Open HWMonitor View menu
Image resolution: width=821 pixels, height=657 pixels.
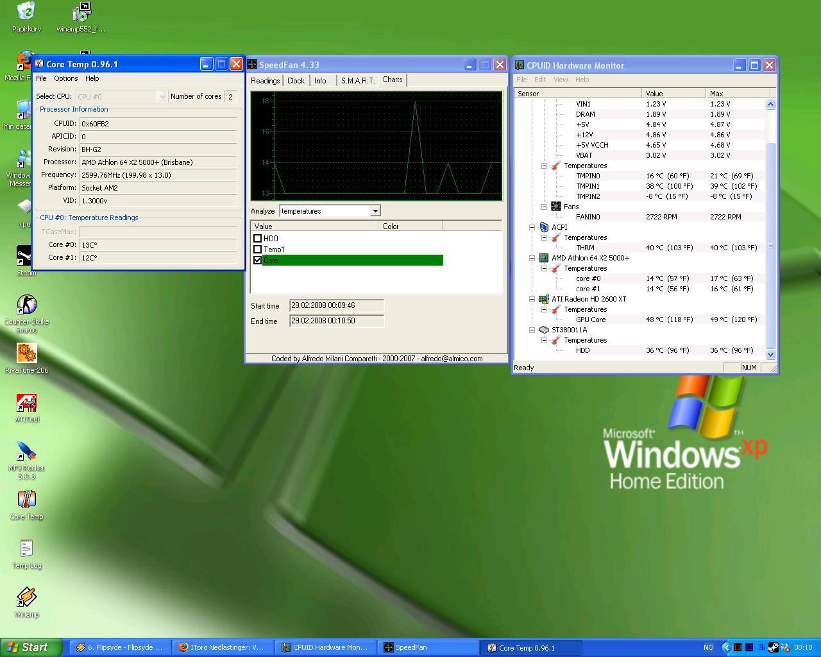[x=561, y=80]
